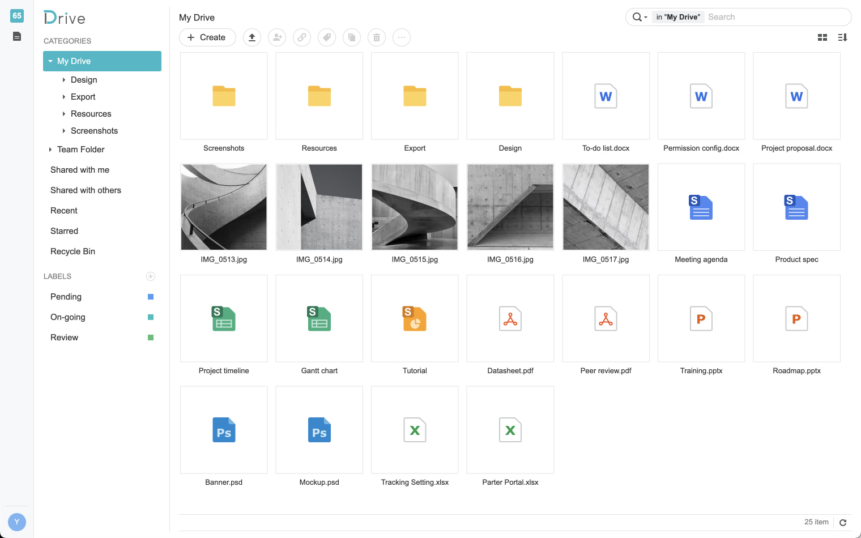Click the copy files icon
Image resolution: width=861 pixels, height=538 pixels.
(352, 37)
